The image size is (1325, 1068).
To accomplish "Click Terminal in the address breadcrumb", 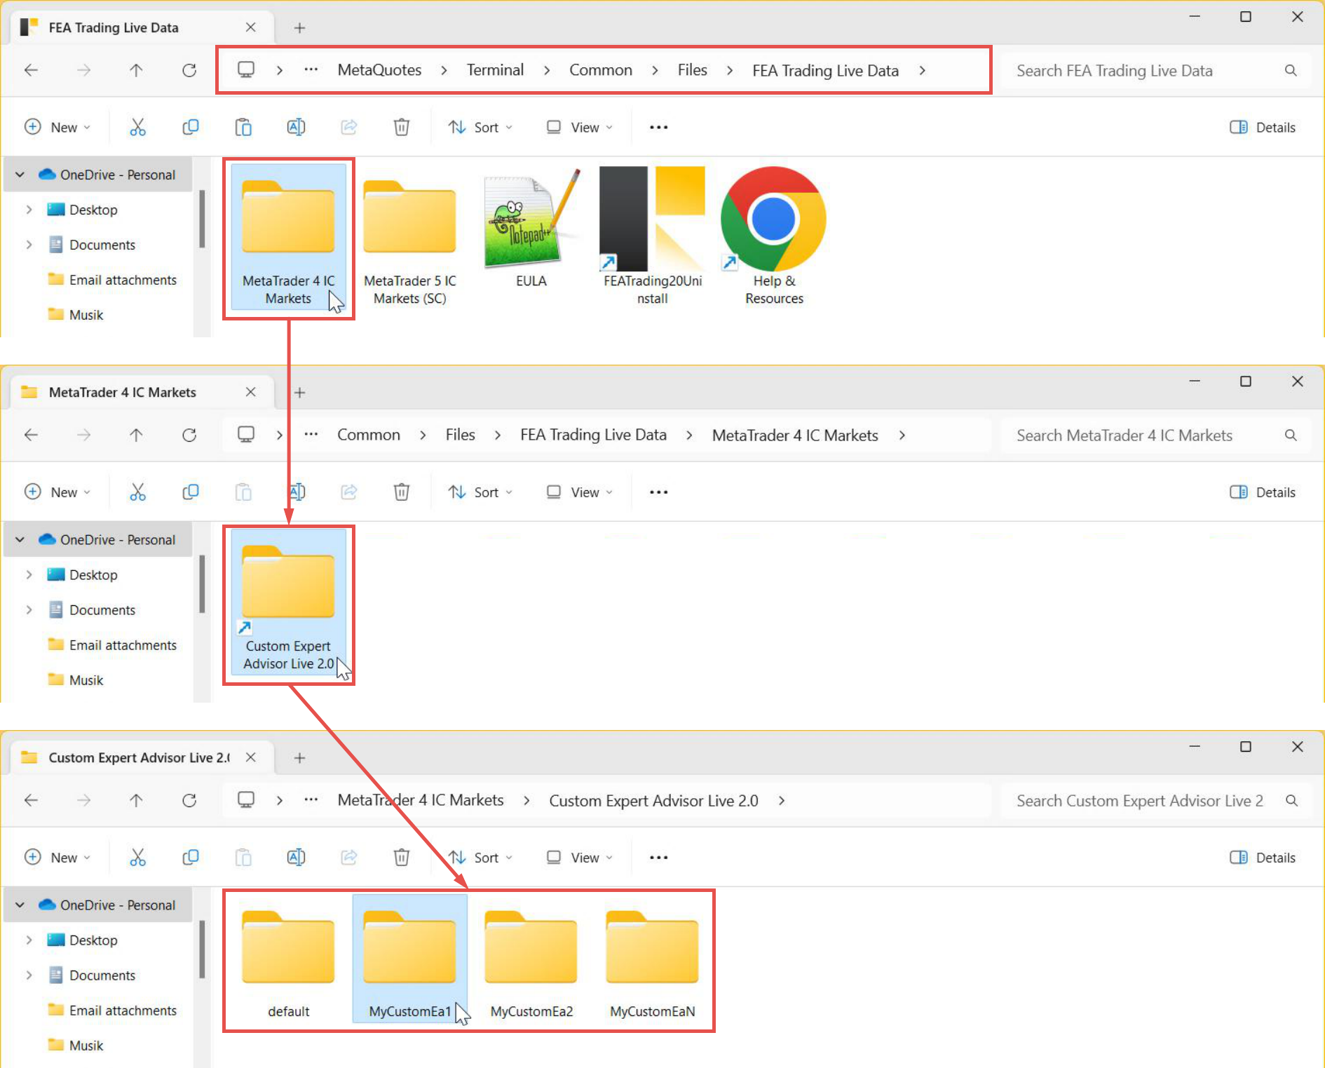I will tap(495, 70).
